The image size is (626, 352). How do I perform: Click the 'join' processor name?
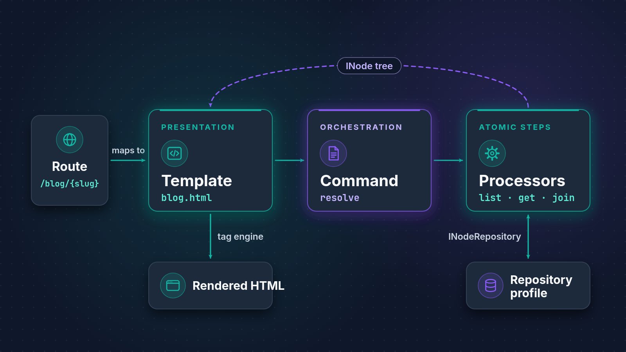(563, 198)
